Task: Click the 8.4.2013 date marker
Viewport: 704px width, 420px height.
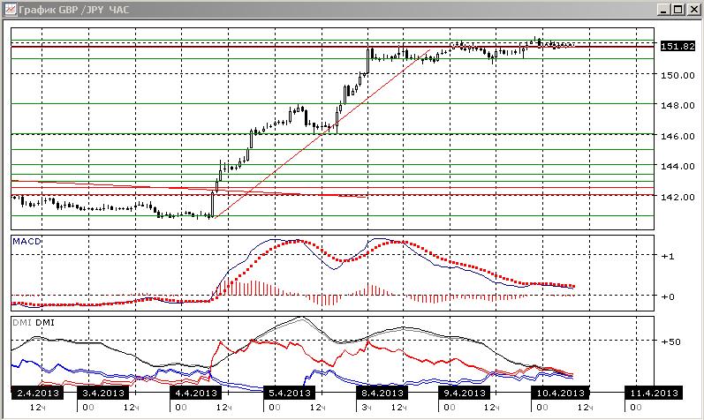Action: tap(382, 393)
